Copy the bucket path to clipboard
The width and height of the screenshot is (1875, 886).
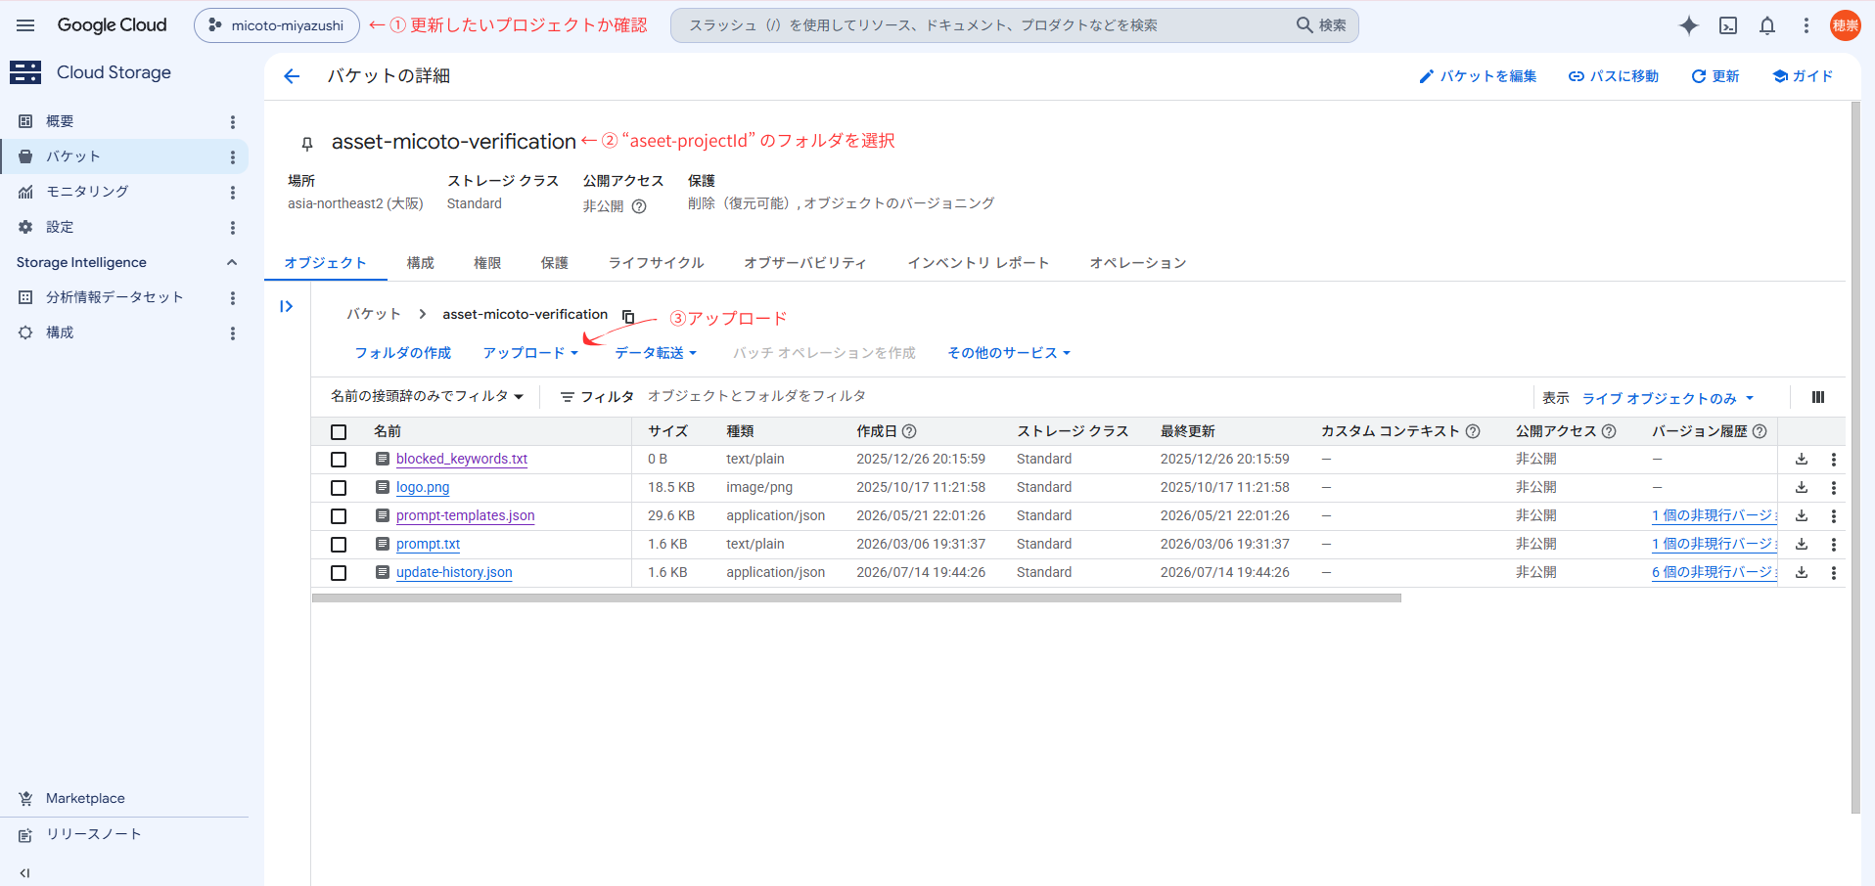pos(628,316)
